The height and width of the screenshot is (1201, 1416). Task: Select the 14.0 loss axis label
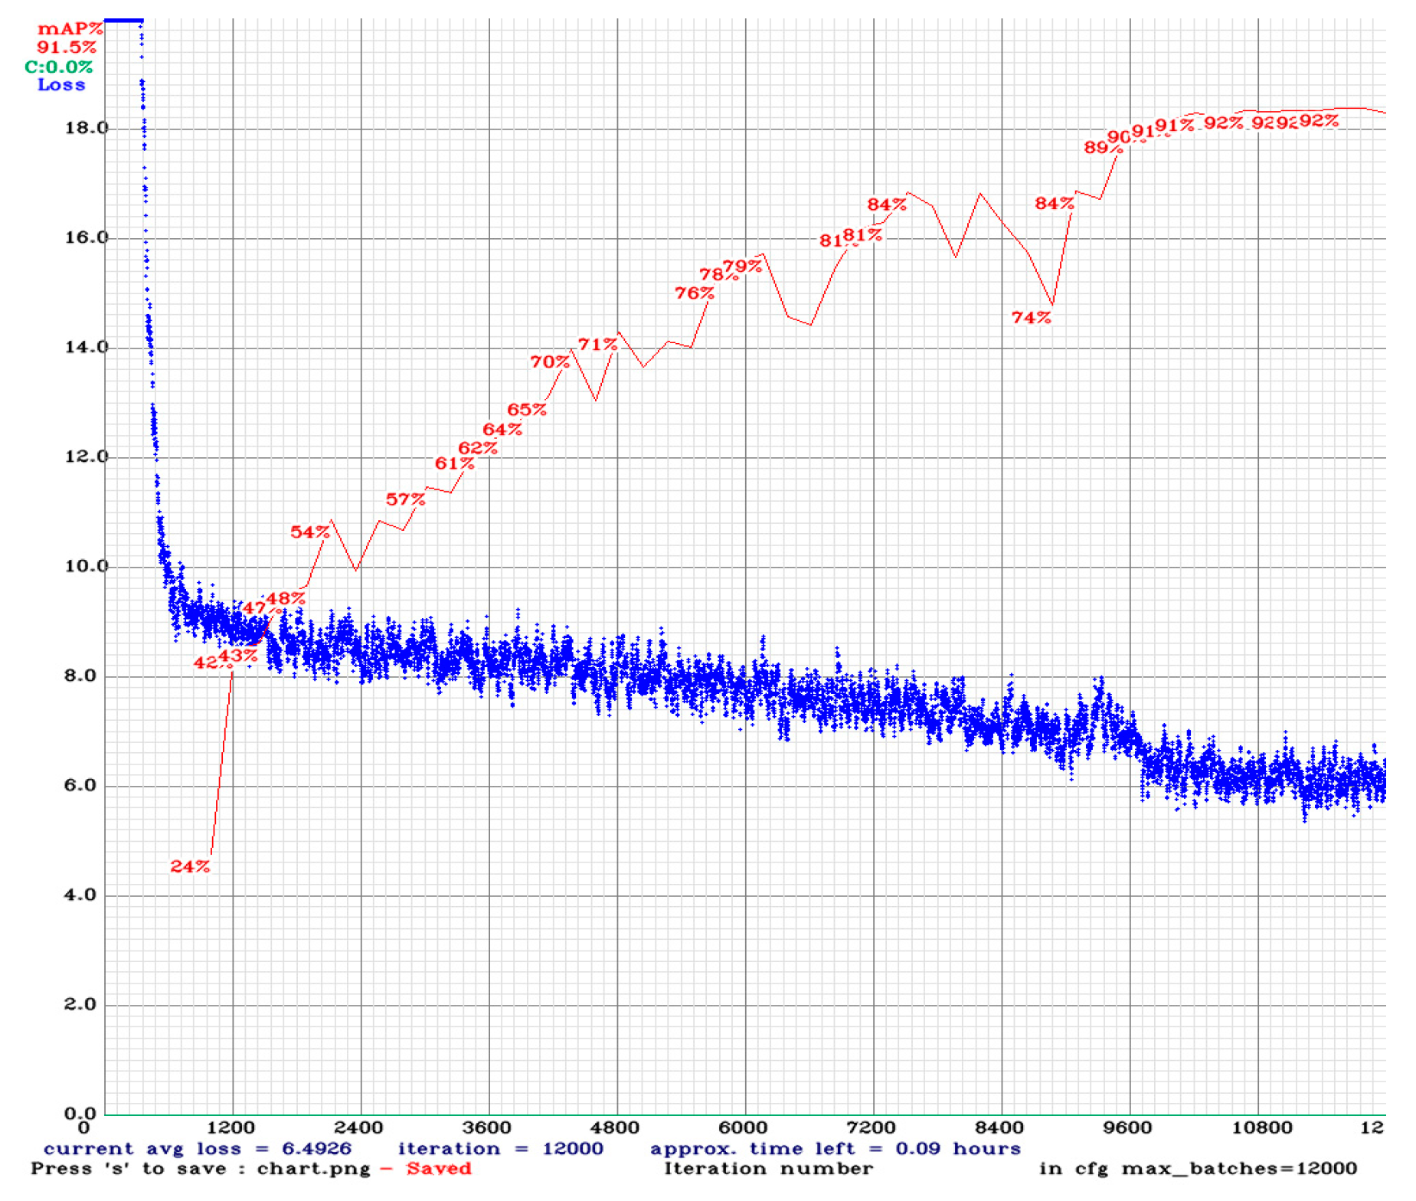pyautogui.click(x=86, y=347)
